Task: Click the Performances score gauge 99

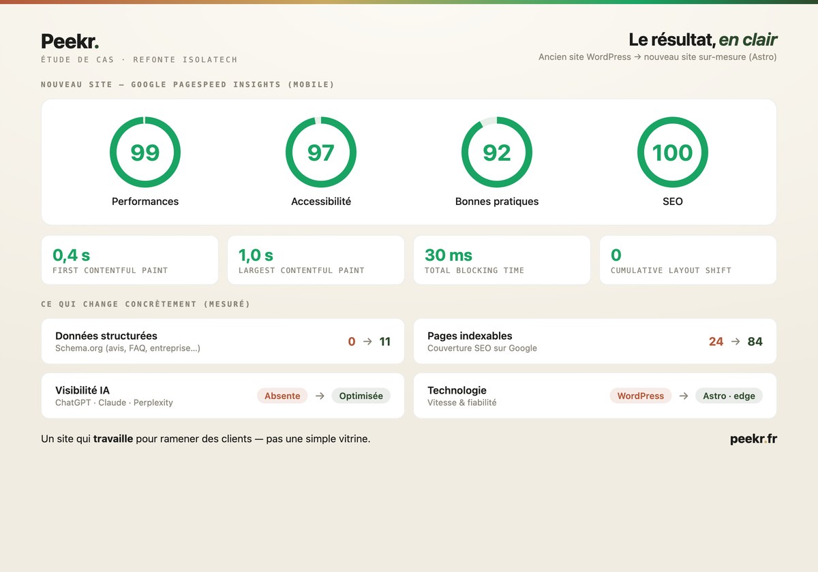Action: (x=145, y=153)
